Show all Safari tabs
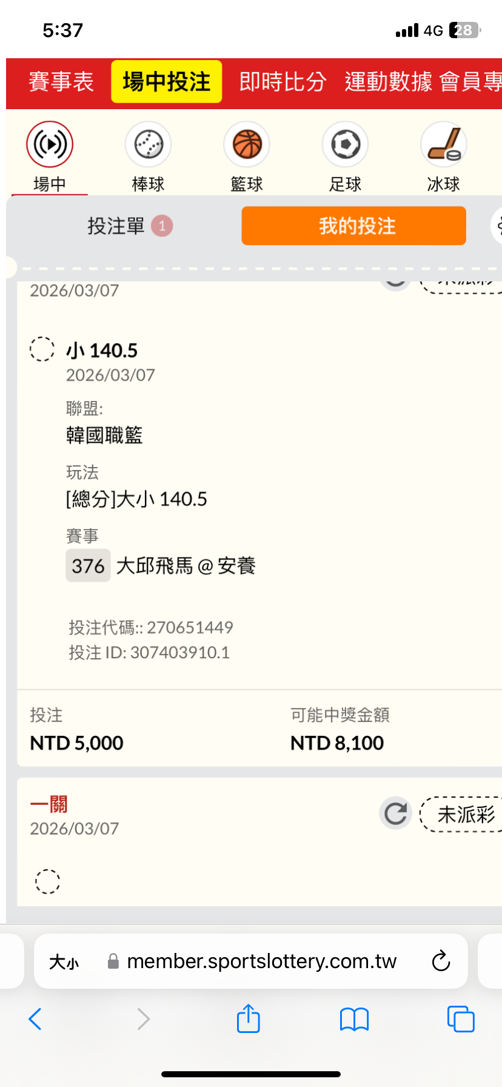This screenshot has height=1087, width=502. tap(460, 1018)
